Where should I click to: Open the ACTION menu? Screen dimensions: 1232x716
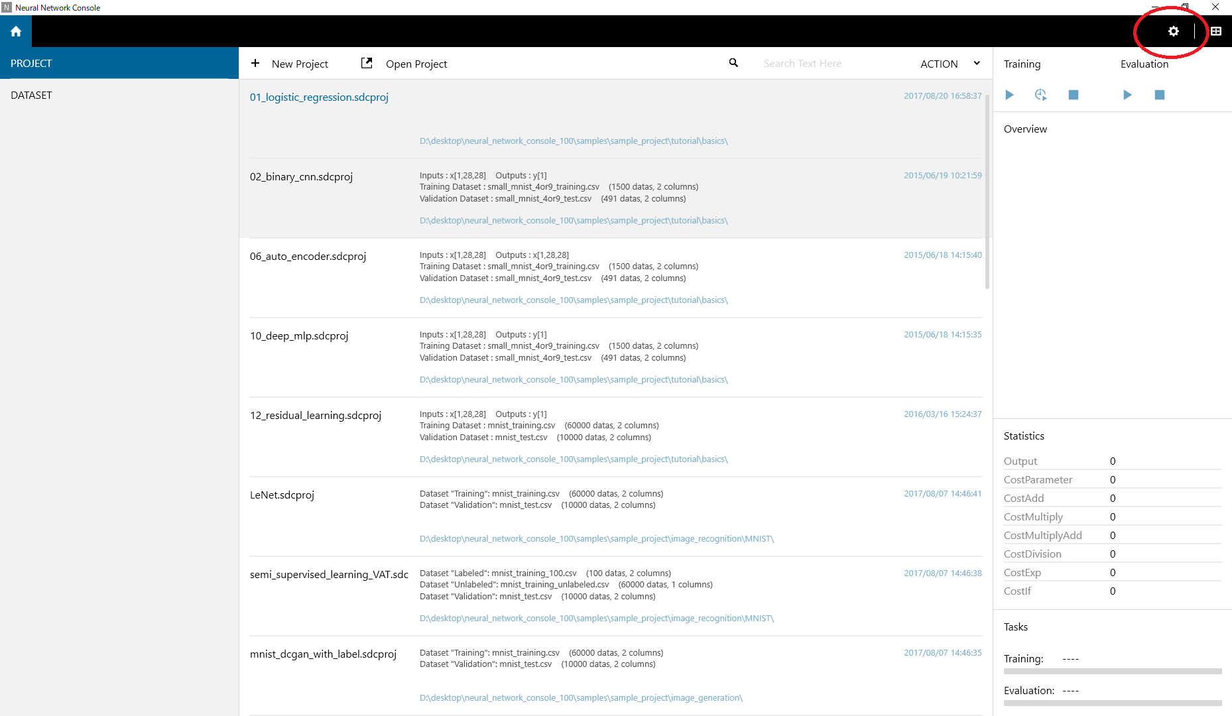(939, 64)
